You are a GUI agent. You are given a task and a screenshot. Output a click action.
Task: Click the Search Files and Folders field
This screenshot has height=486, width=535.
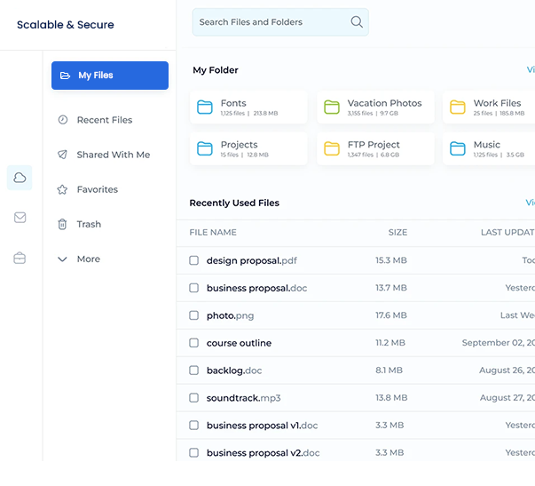coord(271,22)
